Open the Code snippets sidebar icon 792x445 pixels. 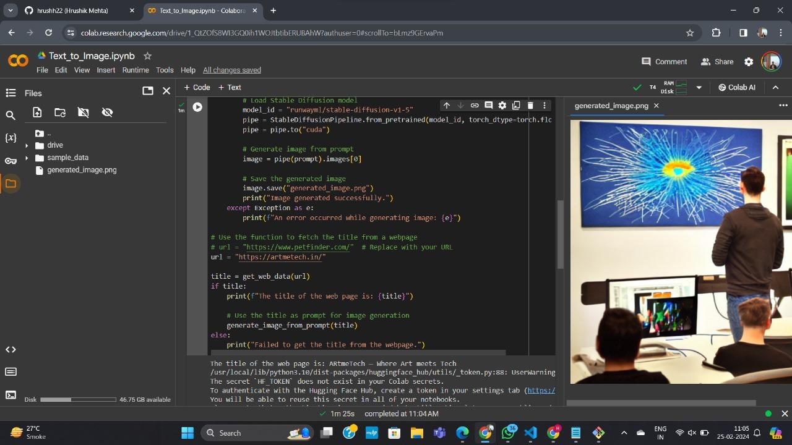(11, 349)
